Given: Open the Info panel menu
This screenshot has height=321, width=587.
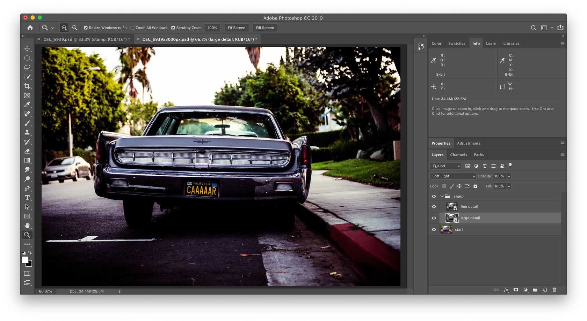Looking at the screenshot, I should click(563, 44).
